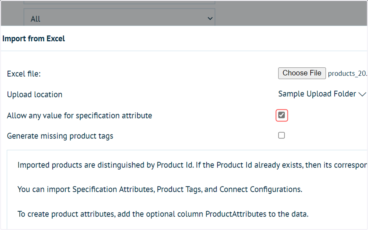368x230 pixels.
Task: Click the selected file name products_20
Action: coord(347,74)
